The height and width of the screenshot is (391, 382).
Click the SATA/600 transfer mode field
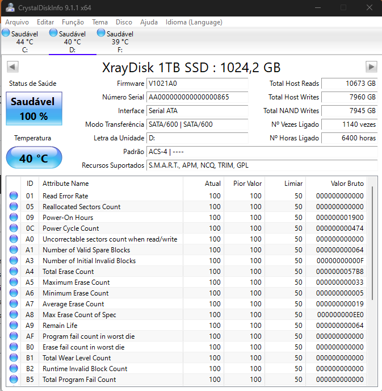(197, 124)
